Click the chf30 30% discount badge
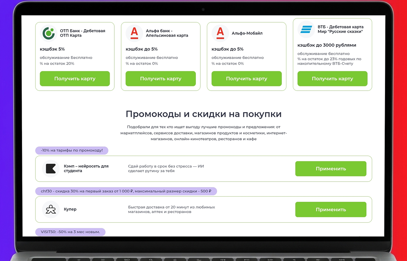 click(126, 191)
